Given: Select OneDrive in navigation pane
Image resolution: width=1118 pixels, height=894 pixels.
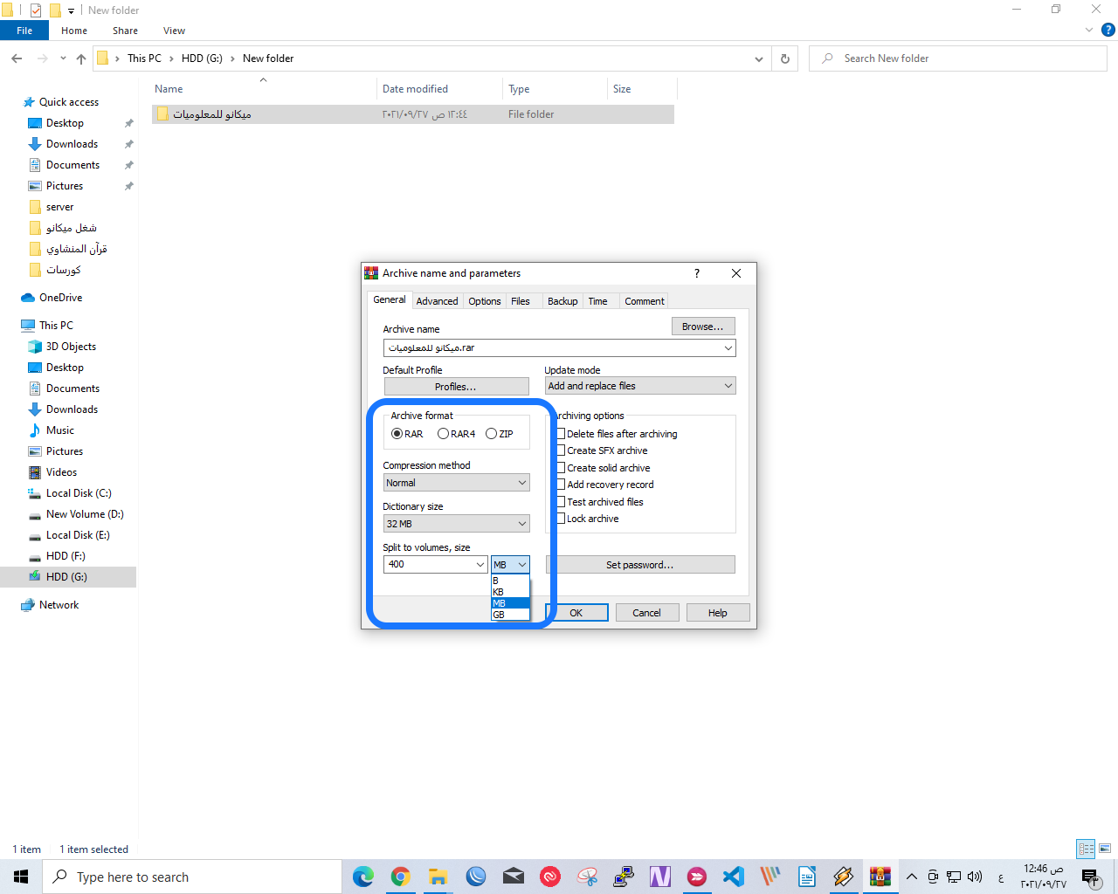Looking at the screenshot, I should pos(60,298).
